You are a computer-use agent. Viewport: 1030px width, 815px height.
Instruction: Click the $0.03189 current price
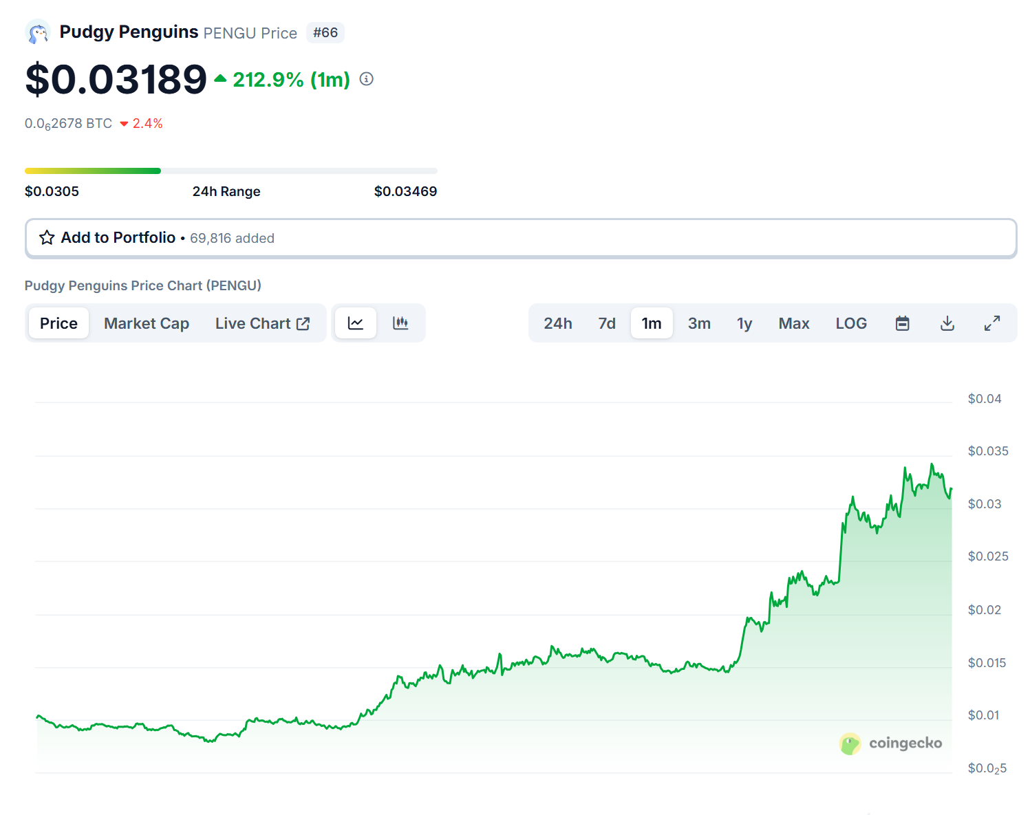tap(116, 79)
